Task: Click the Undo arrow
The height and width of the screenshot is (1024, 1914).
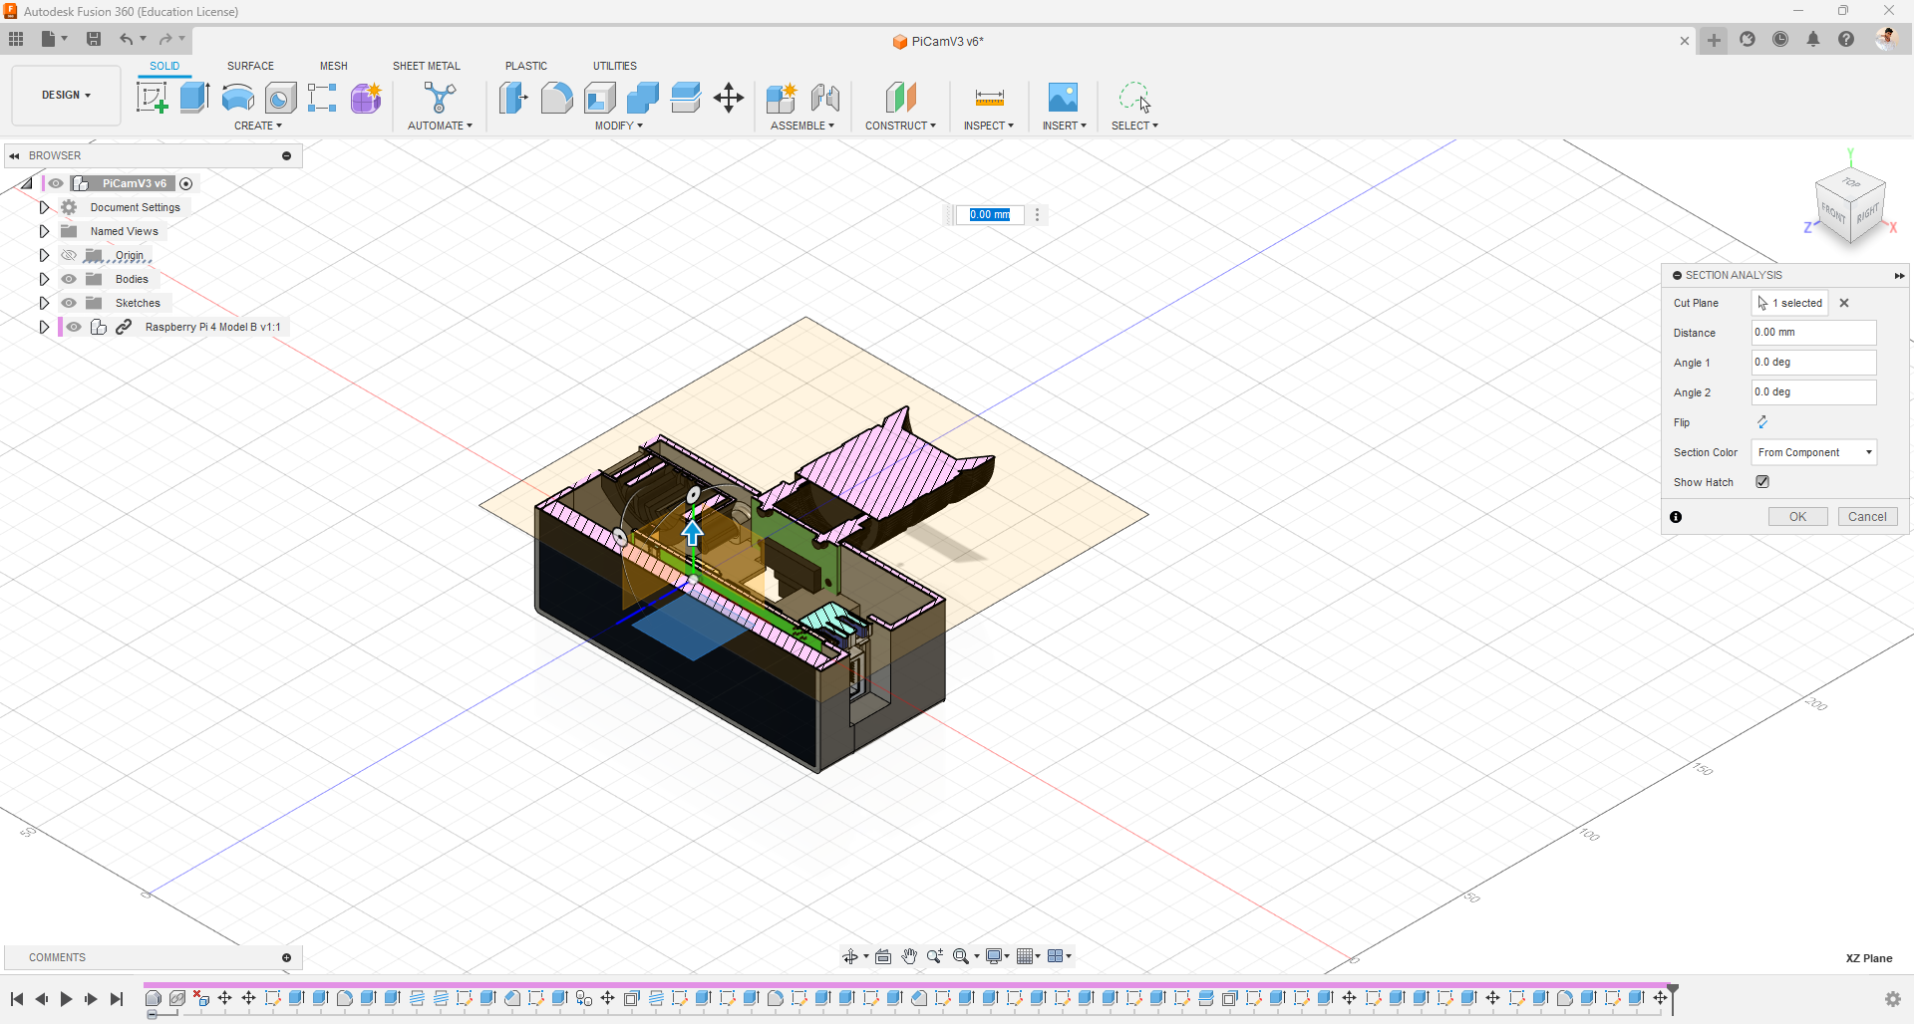Action: (126, 39)
